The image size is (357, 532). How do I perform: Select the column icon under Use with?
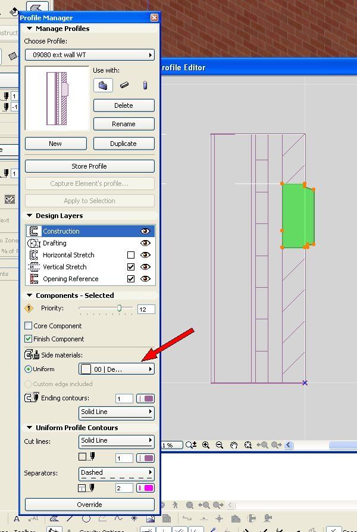coord(145,85)
